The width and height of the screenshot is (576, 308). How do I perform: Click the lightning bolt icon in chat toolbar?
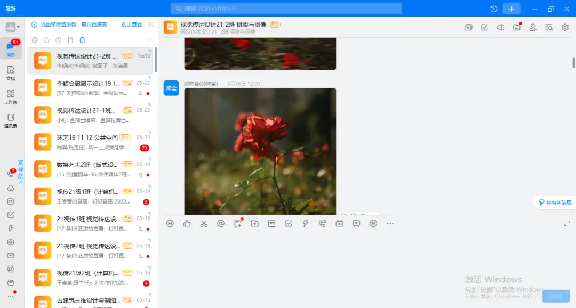[306, 224]
